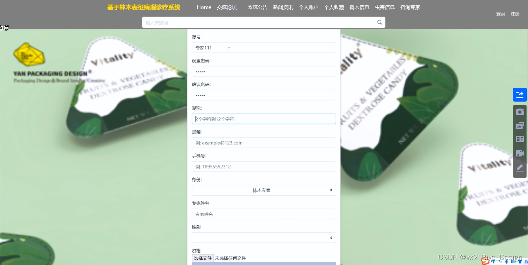Click the 注册 link
This screenshot has width=528, height=265.
point(515,14)
